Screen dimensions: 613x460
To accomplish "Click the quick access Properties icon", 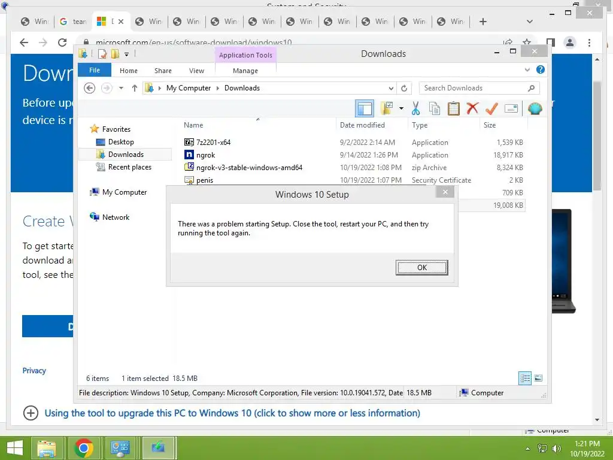I will click(x=102, y=54).
